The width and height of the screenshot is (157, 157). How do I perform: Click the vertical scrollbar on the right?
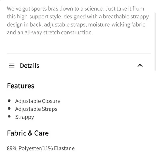[155, 42]
